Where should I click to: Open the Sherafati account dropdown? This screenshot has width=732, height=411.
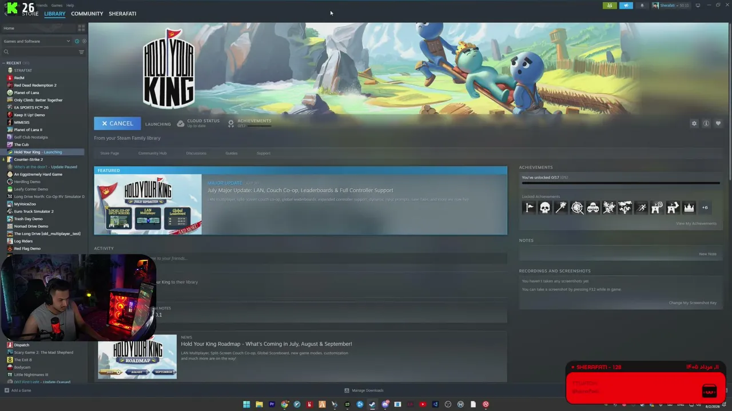click(671, 6)
